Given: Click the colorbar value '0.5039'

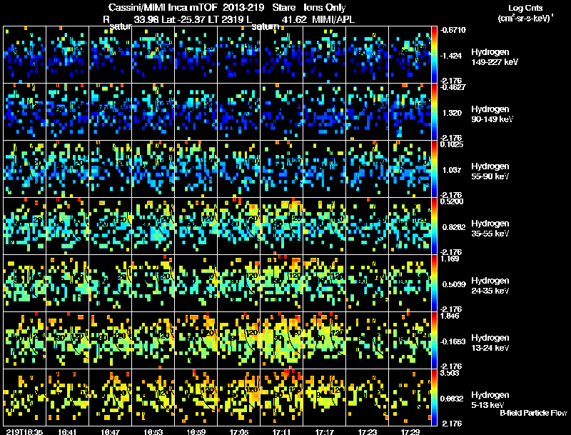Looking at the screenshot, I should 454,284.
